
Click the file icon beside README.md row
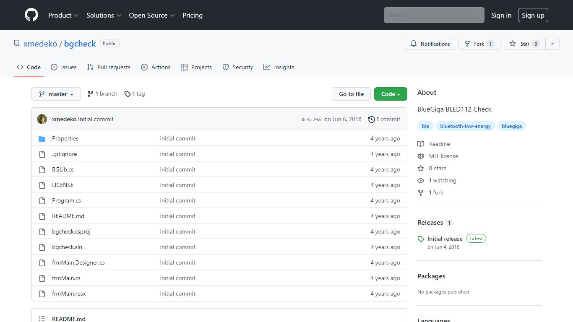point(42,216)
